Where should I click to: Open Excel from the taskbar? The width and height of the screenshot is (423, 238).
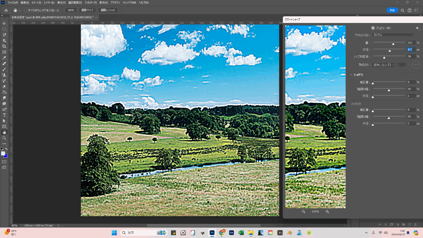click(x=241, y=233)
